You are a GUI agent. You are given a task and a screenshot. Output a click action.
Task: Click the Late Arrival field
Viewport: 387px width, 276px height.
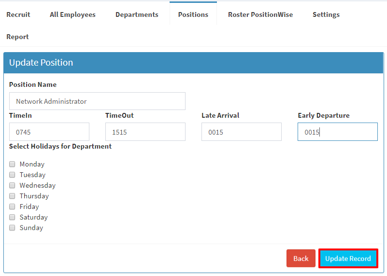click(242, 132)
